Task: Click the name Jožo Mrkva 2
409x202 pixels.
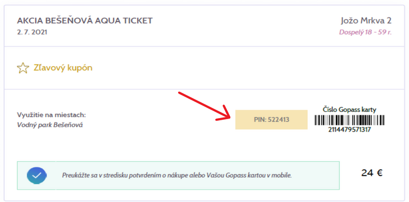Action: point(366,21)
